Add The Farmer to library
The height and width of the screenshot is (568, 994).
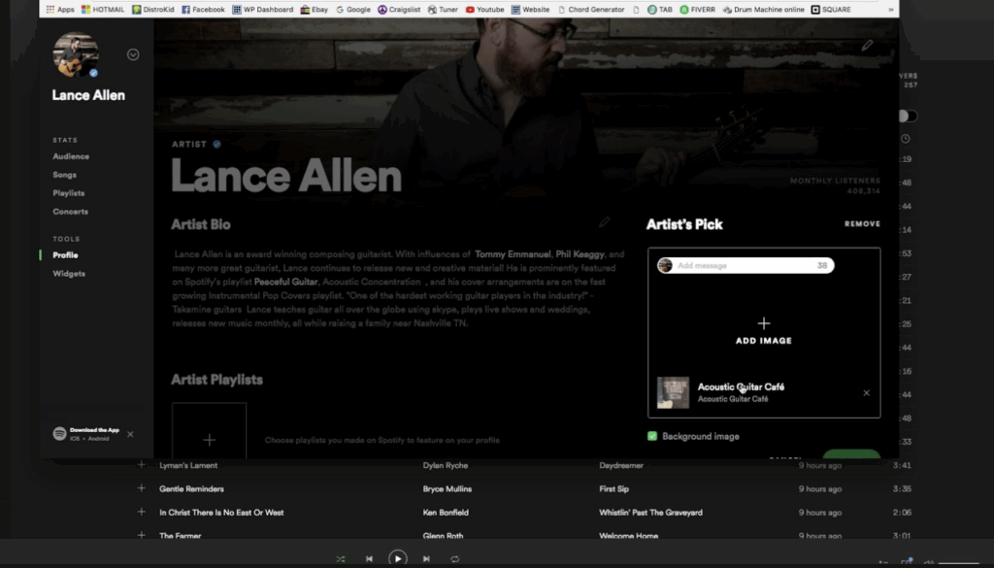click(x=142, y=535)
